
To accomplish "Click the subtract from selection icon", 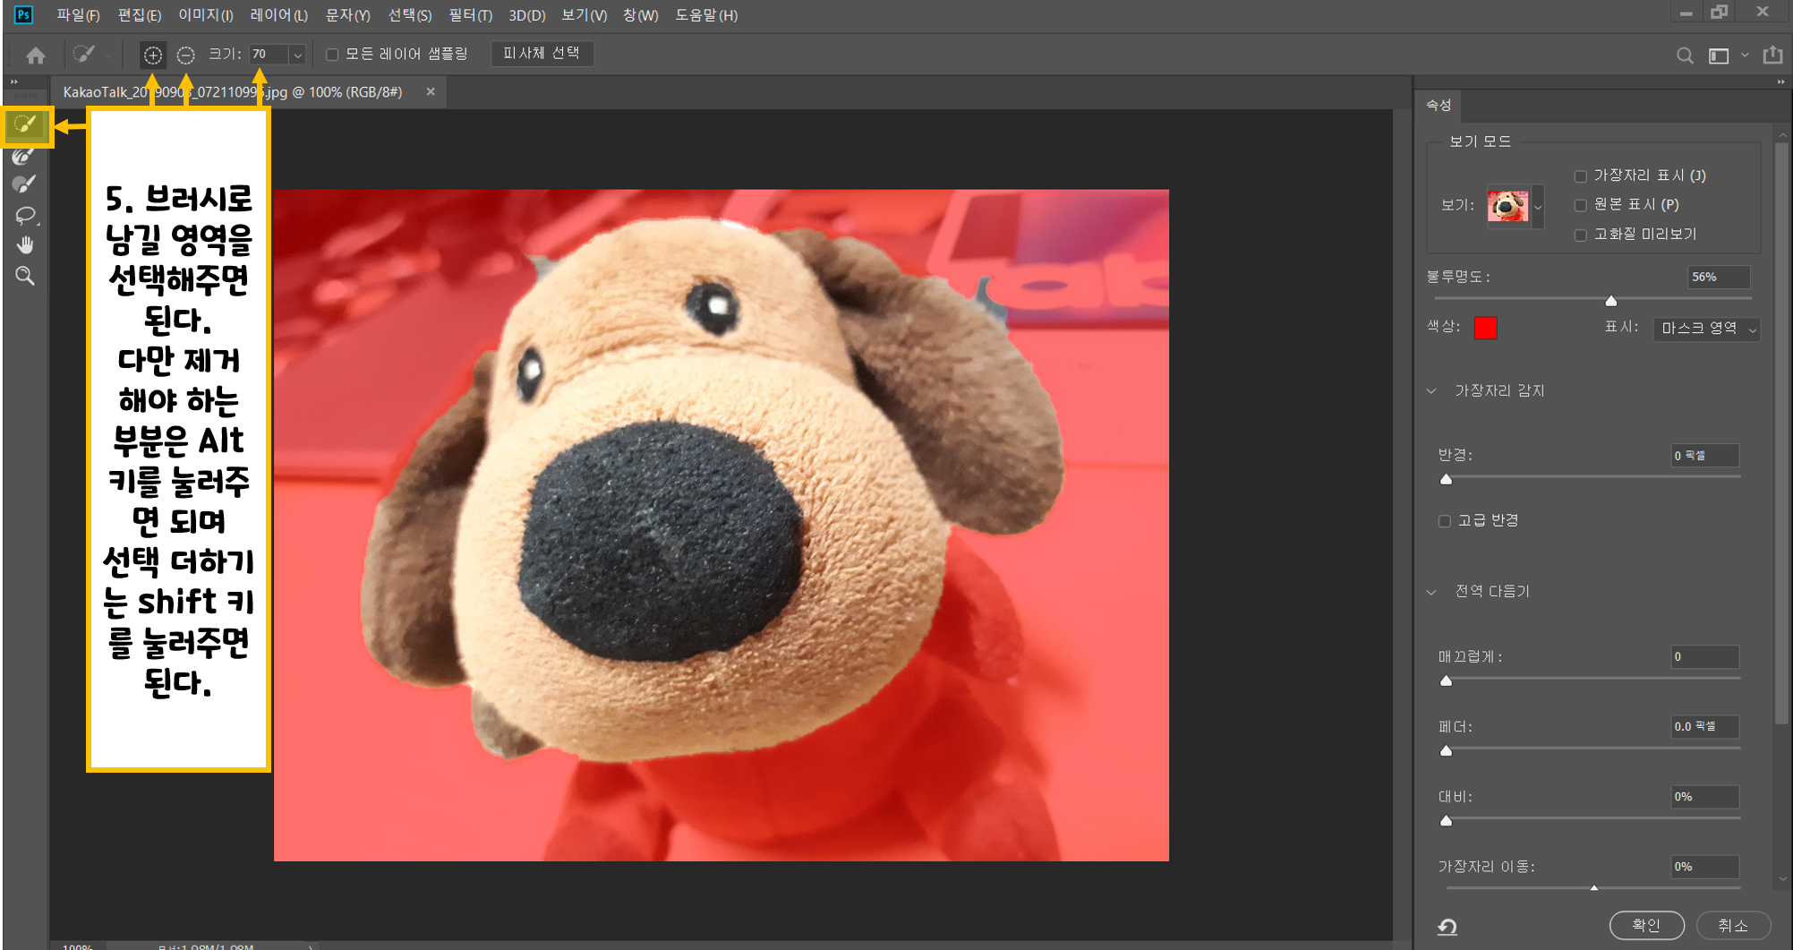I will coord(185,56).
